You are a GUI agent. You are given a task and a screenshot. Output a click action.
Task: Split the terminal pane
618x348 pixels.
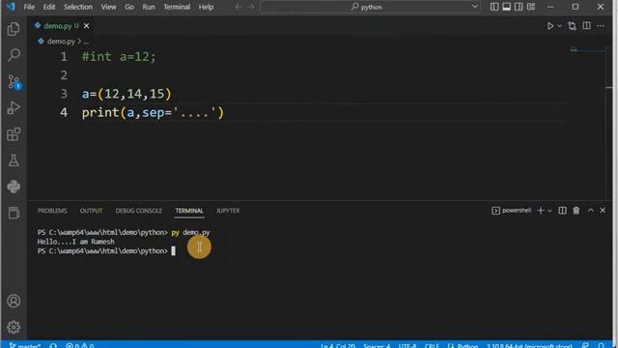coord(562,211)
